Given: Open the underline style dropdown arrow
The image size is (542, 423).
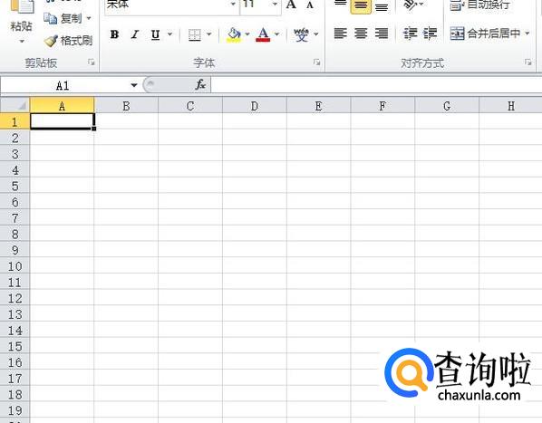Looking at the screenshot, I should [x=169, y=34].
